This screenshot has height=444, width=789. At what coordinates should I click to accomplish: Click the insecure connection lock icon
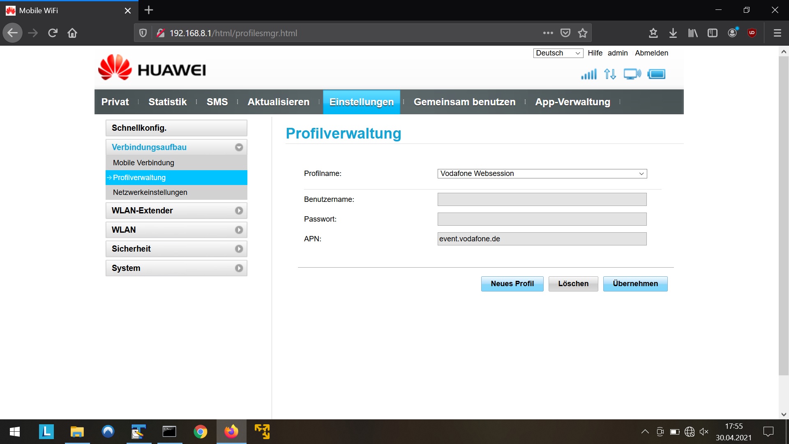161,33
